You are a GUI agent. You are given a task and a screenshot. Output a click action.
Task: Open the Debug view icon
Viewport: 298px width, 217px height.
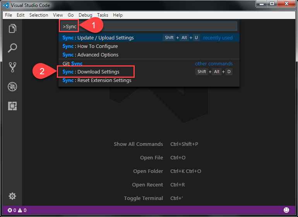click(12, 87)
